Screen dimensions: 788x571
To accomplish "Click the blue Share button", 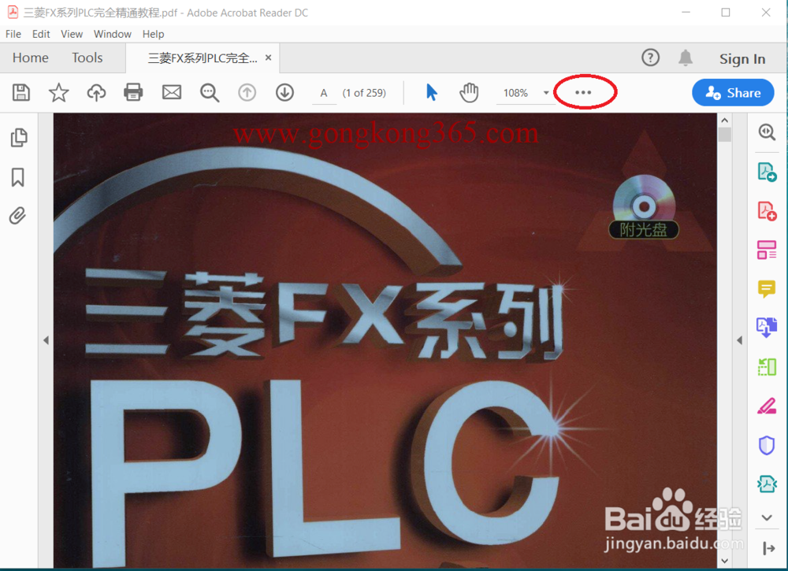I will tap(733, 92).
